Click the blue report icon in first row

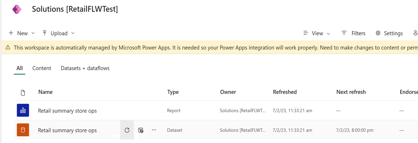pyautogui.click(x=23, y=111)
